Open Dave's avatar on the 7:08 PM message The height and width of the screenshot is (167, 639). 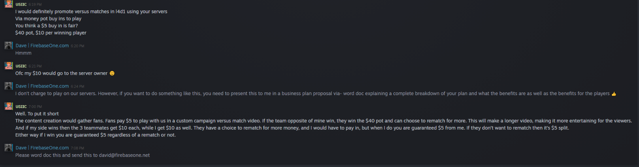pyautogui.click(x=8, y=148)
